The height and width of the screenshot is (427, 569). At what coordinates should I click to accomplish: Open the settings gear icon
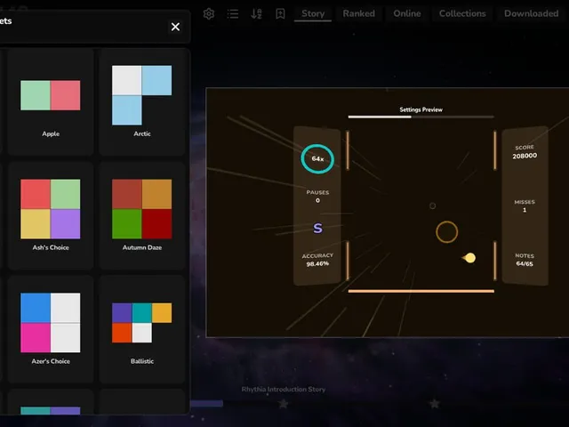[x=209, y=14]
